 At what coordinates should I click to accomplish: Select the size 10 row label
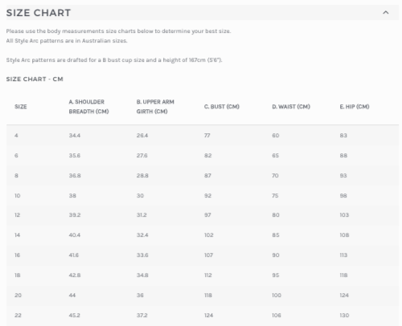[x=18, y=196]
